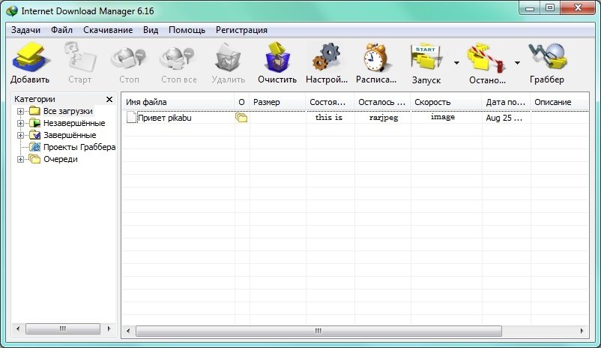
Task: Click queue icon in Привет pikabu row
Action: coord(241,118)
